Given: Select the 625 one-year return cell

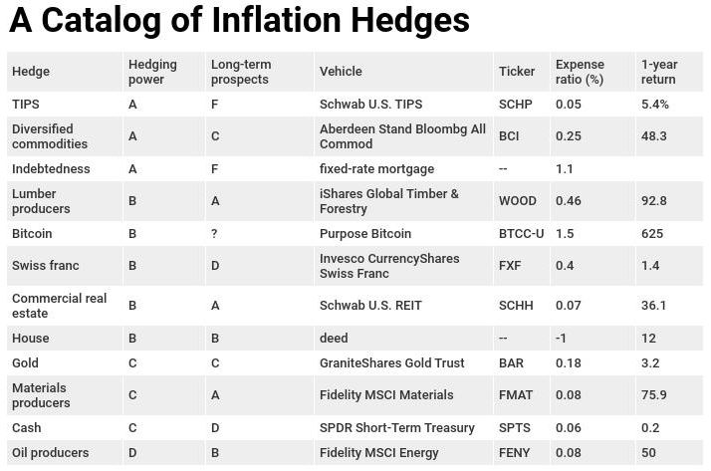Looking at the screenshot, I should click(653, 234).
